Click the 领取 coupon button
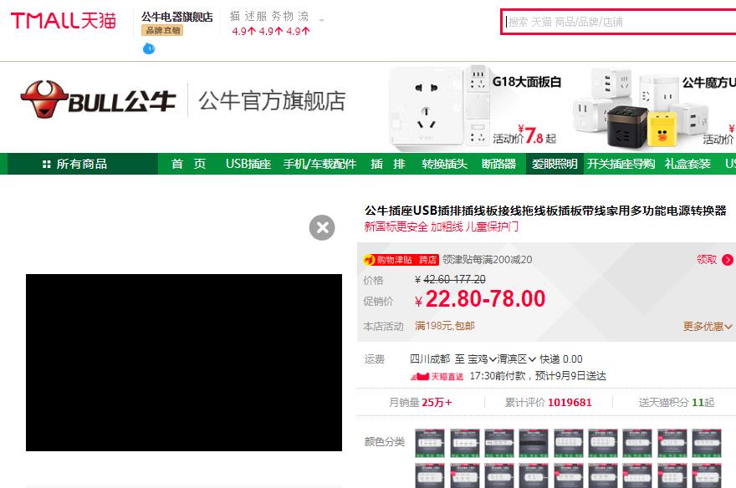The width and height of the screenshot is (736, 488). (707, 259)
